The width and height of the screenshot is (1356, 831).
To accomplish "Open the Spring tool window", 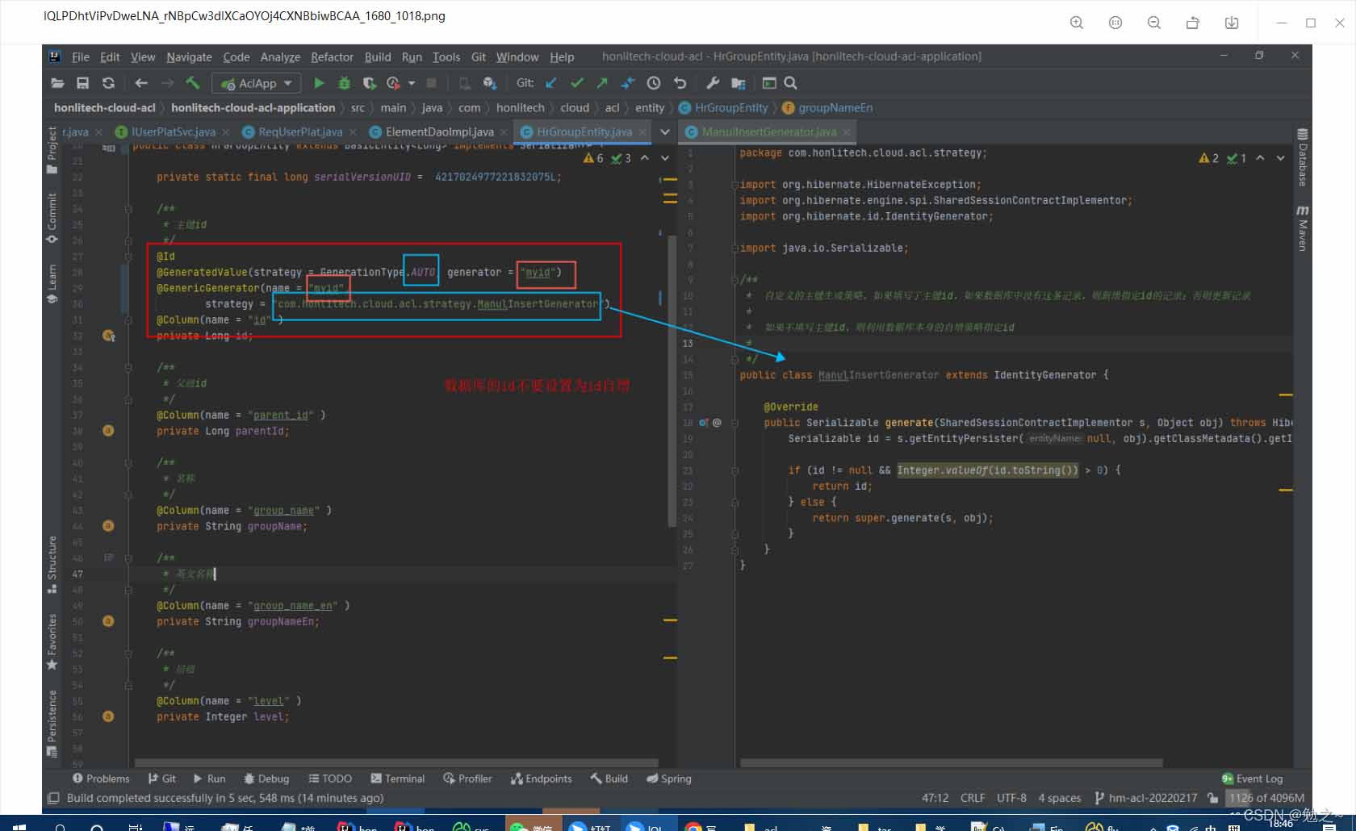I will tap(669, 779).
